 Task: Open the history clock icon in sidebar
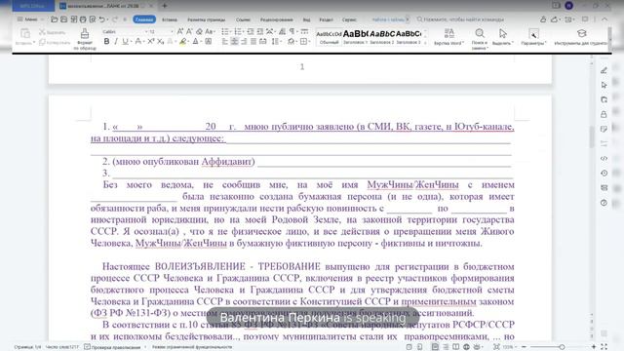pos(604,174)
